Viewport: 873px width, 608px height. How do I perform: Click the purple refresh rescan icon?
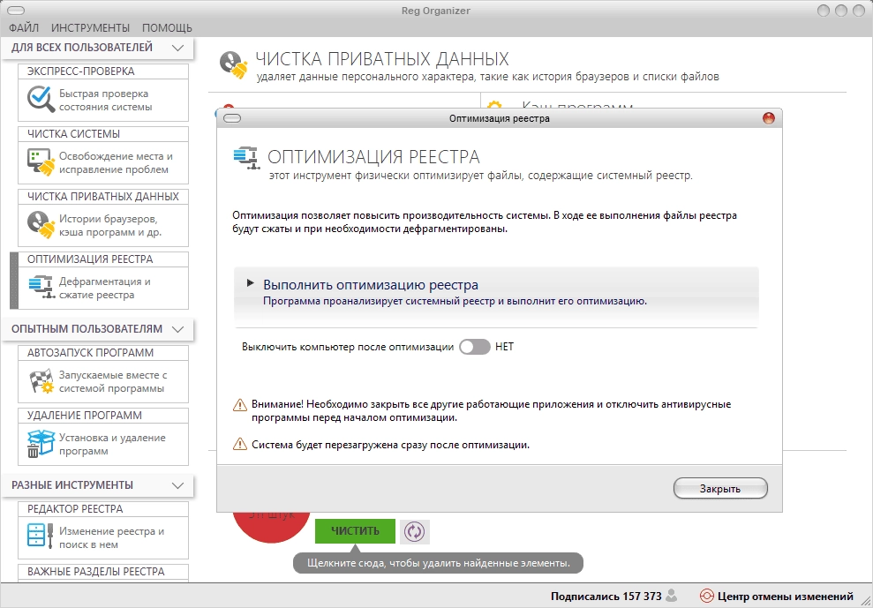[x=414, y=531]
